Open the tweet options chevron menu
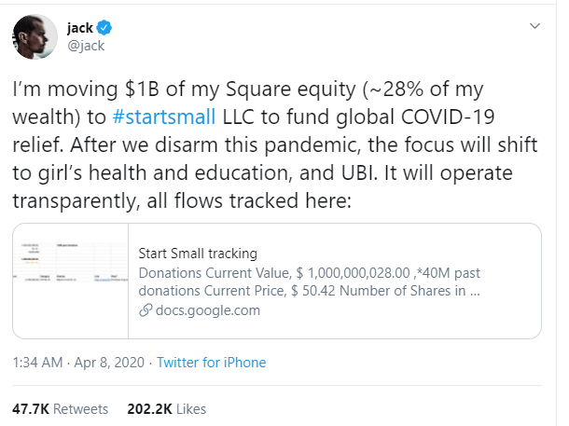This screenshot has width=569, height=426. pos(533,25)
